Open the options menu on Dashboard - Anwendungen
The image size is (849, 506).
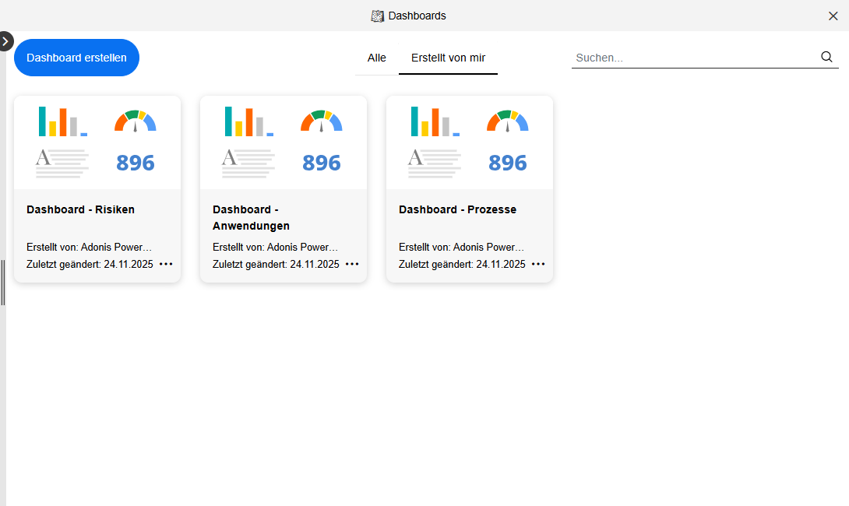351,264
